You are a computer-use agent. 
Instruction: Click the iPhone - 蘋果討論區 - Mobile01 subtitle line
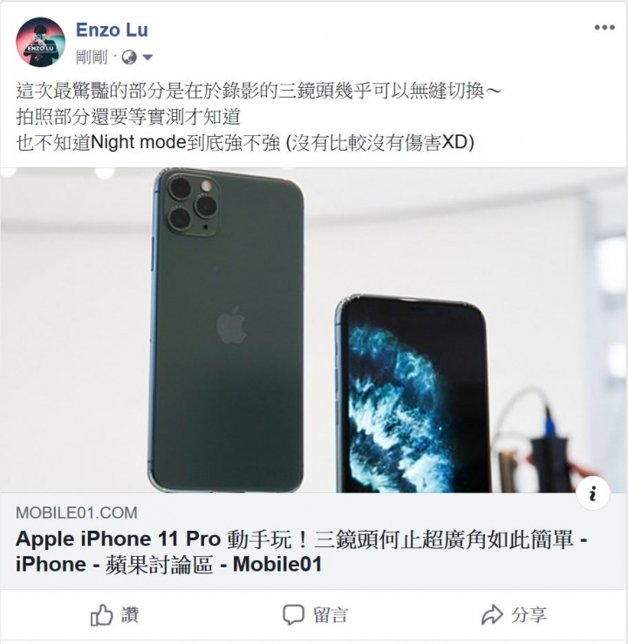tap(168, 565)
